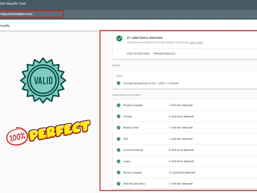Click the Crawled successfully check icon
The width and height of the screenshot is (257, 193).
[x=118, y=83]
